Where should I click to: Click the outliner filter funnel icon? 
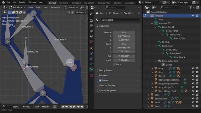[x=191, y=8]
